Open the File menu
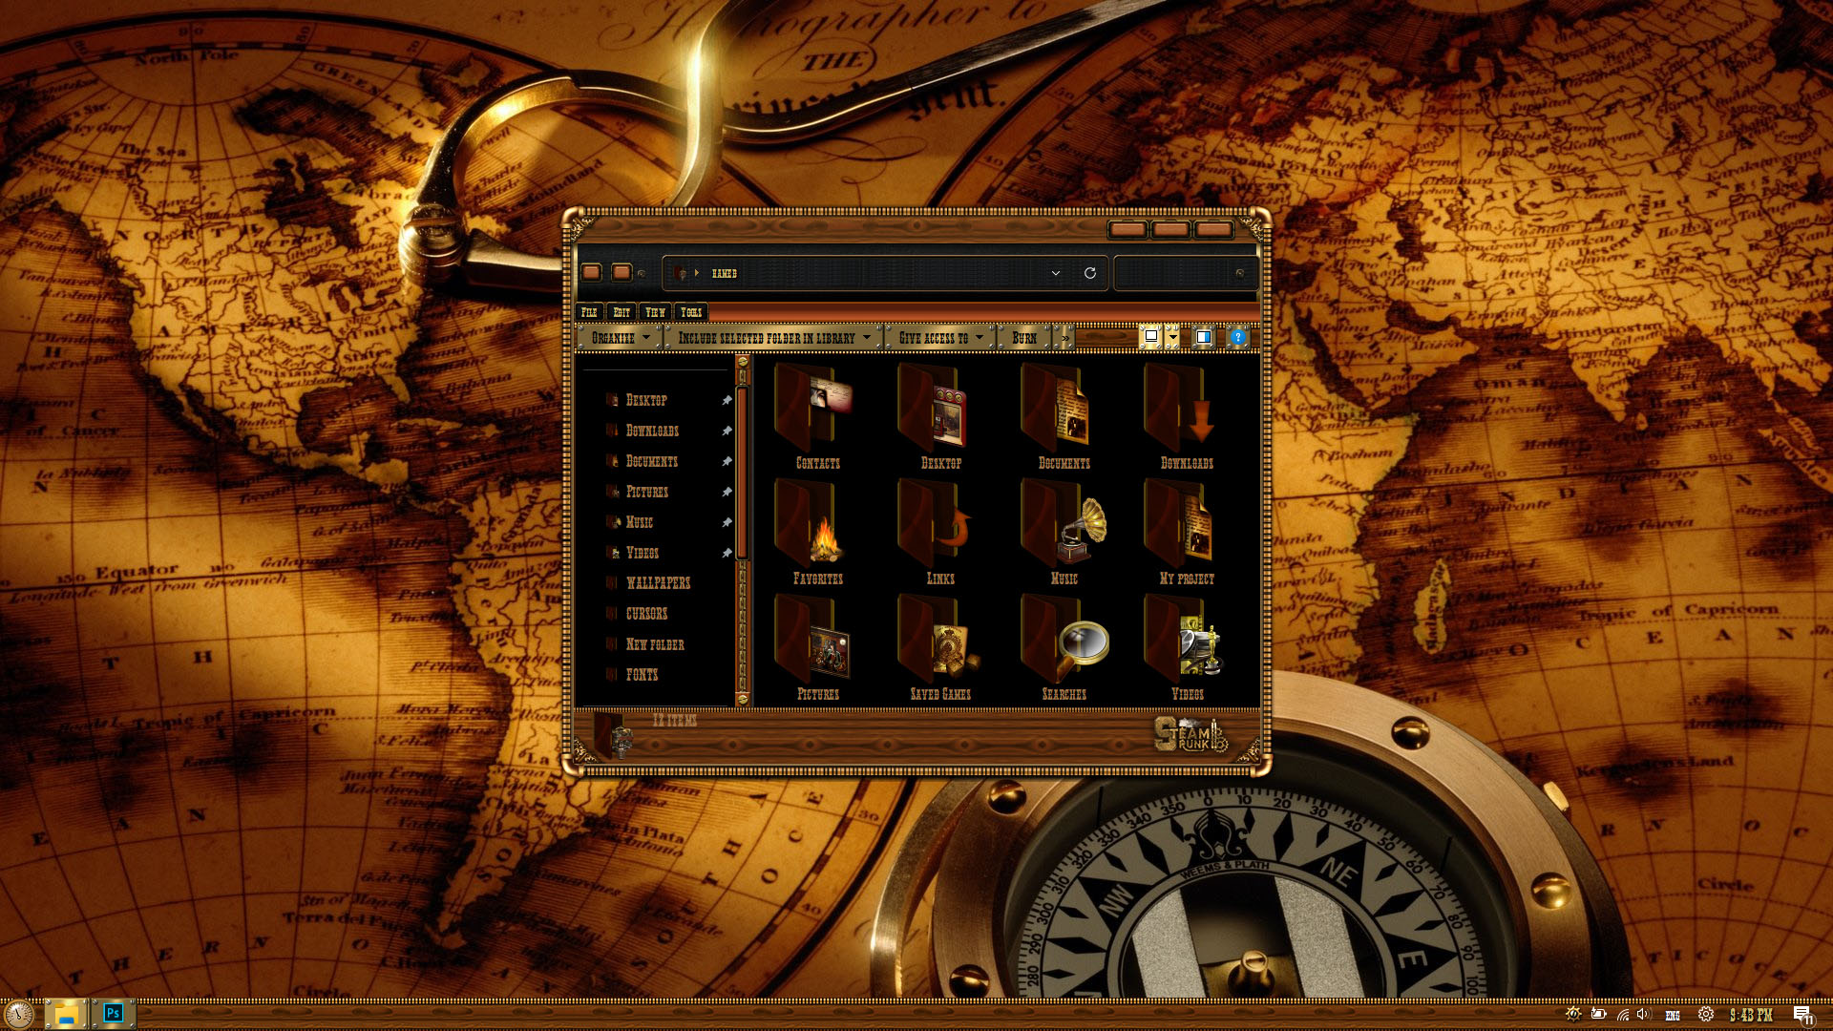This screenshot has width=1833, height=1031. tap(589, 312)
